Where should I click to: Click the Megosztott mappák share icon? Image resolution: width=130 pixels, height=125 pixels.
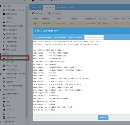(x=4, y=86)
